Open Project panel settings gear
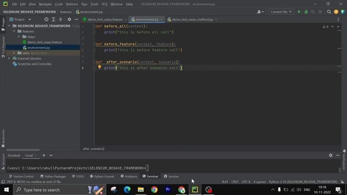Screen dimensions: 347x195 pyautogui.click(x=69, y=19)
